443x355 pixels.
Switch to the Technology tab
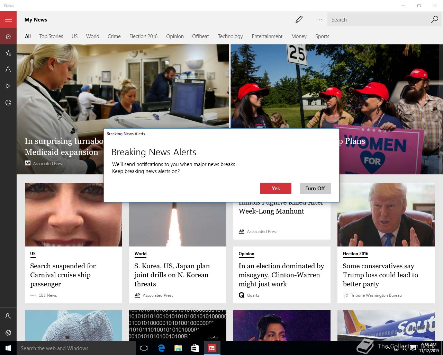pyautogui.click(x=230, y=36)
